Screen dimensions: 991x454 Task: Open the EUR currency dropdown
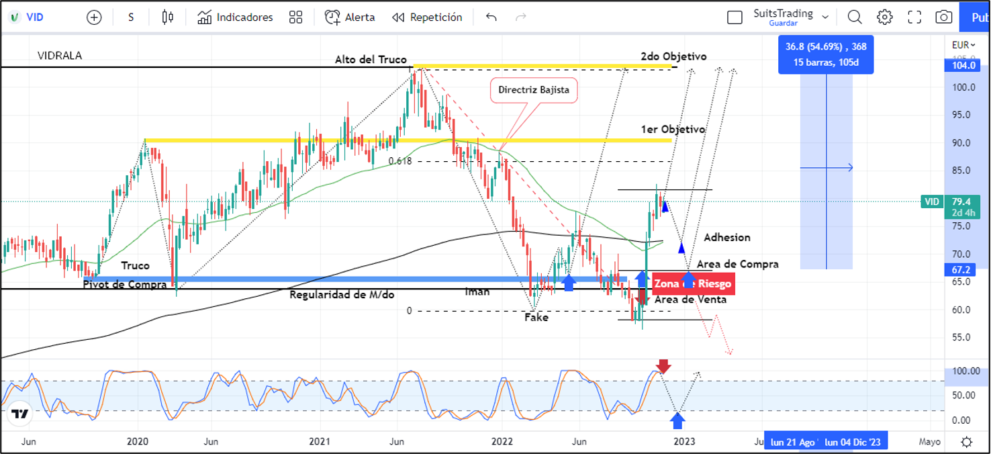(x=963, y=45)
